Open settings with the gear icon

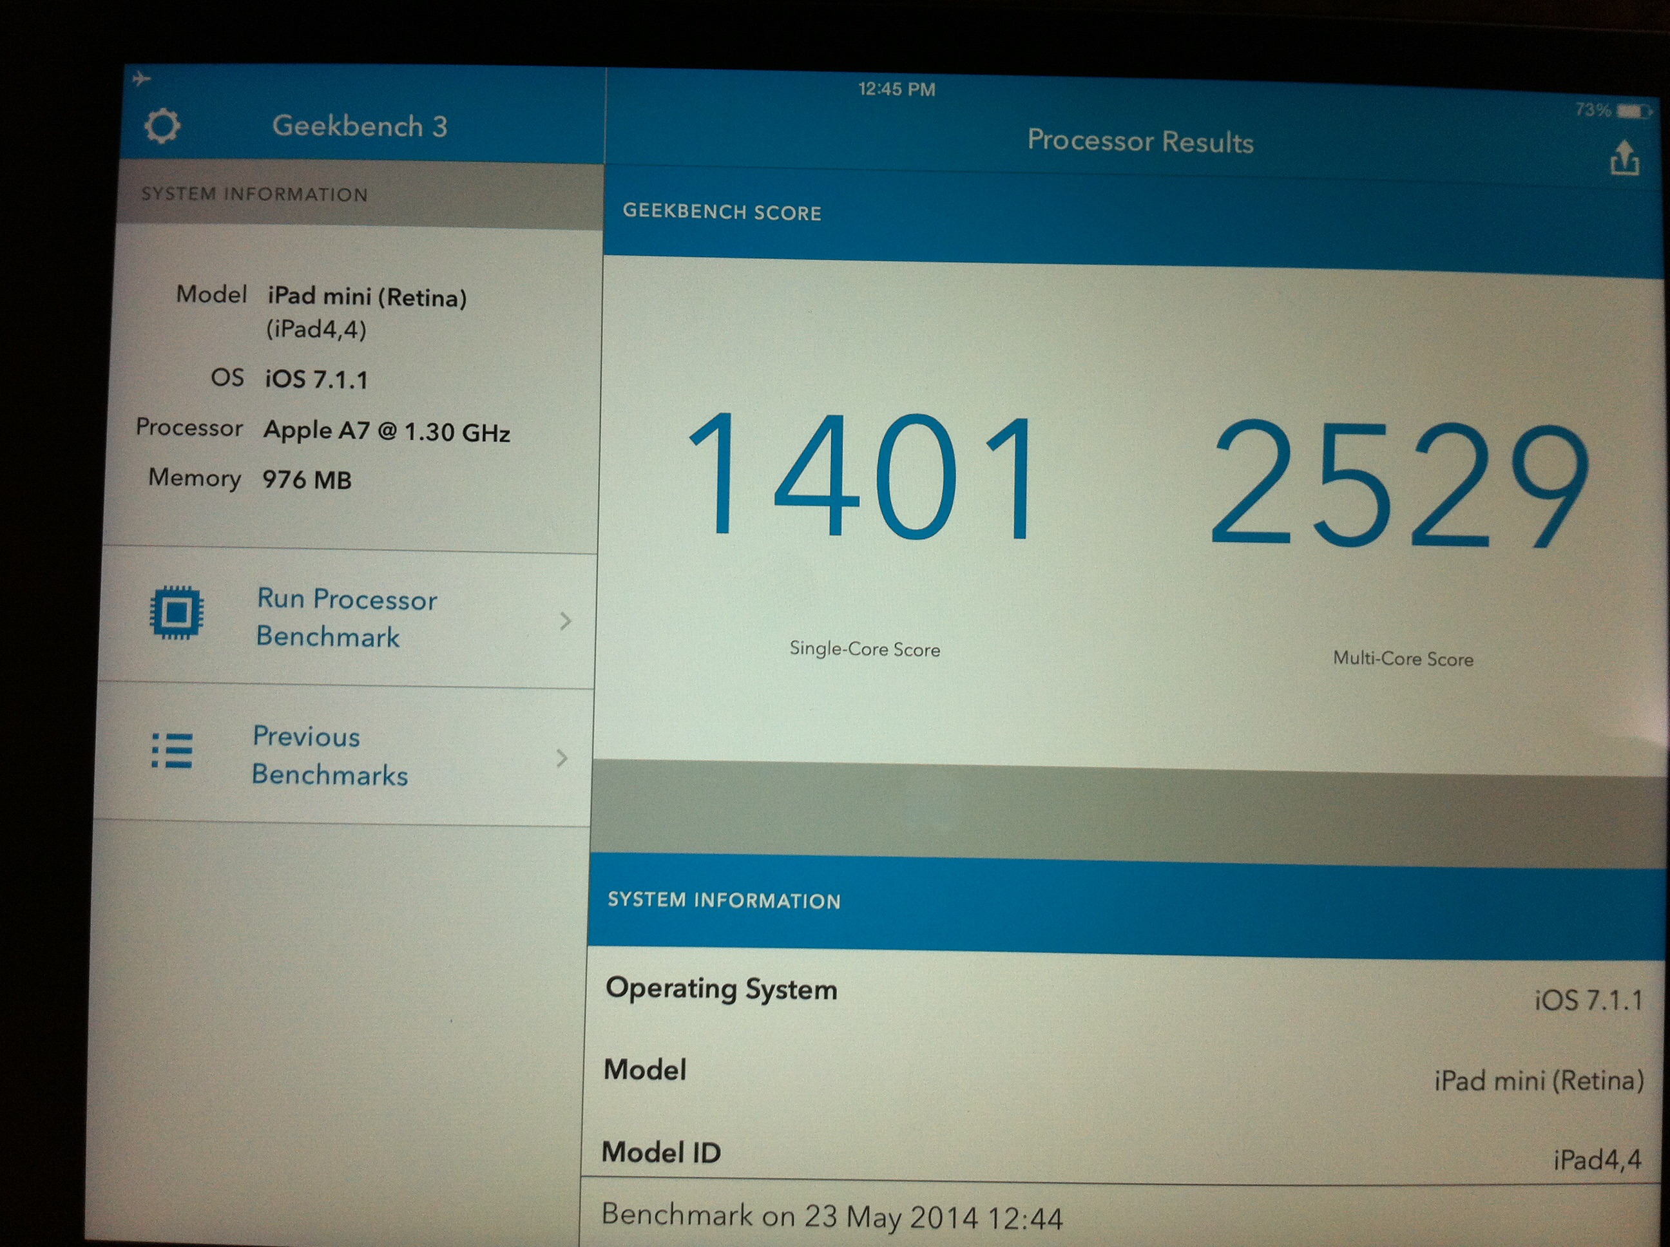(x=162, y=126)
